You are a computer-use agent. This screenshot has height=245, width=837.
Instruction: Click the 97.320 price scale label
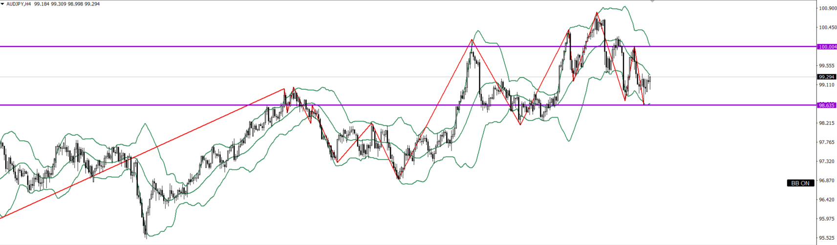[x=827, y=161]
